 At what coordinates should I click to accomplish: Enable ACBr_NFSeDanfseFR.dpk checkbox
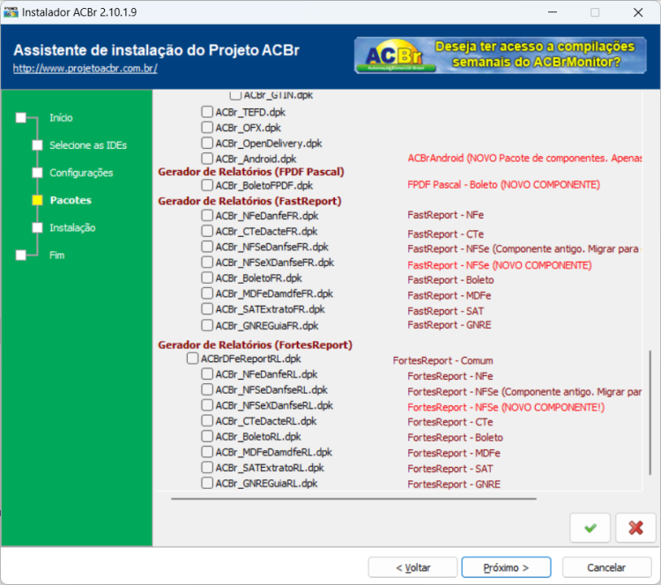coord(207,247)
